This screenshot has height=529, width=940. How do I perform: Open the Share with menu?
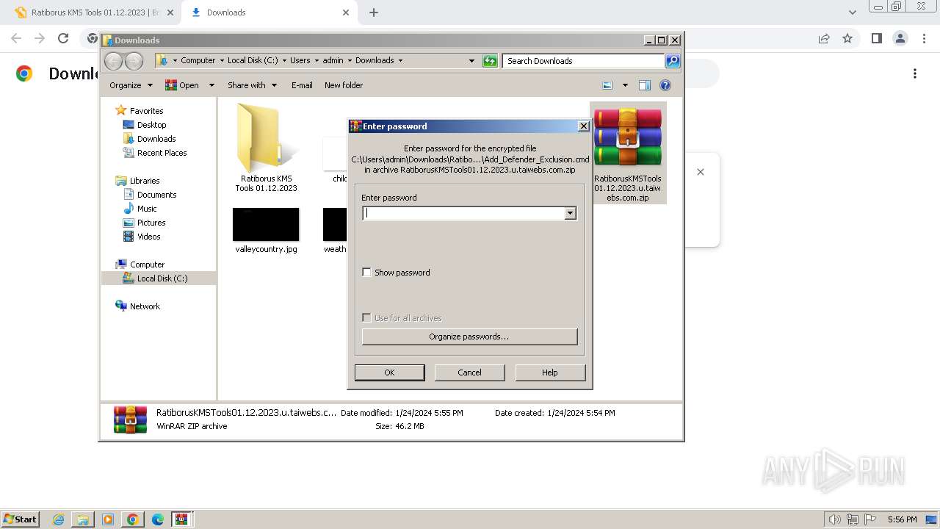[252, 85]
